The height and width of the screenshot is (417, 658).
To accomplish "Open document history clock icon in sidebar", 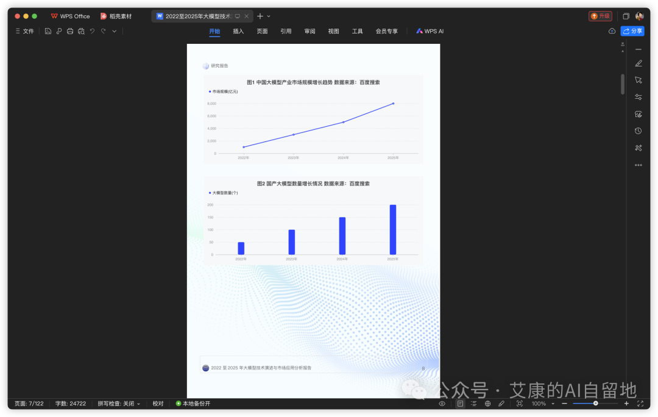I will click(638, 130).
